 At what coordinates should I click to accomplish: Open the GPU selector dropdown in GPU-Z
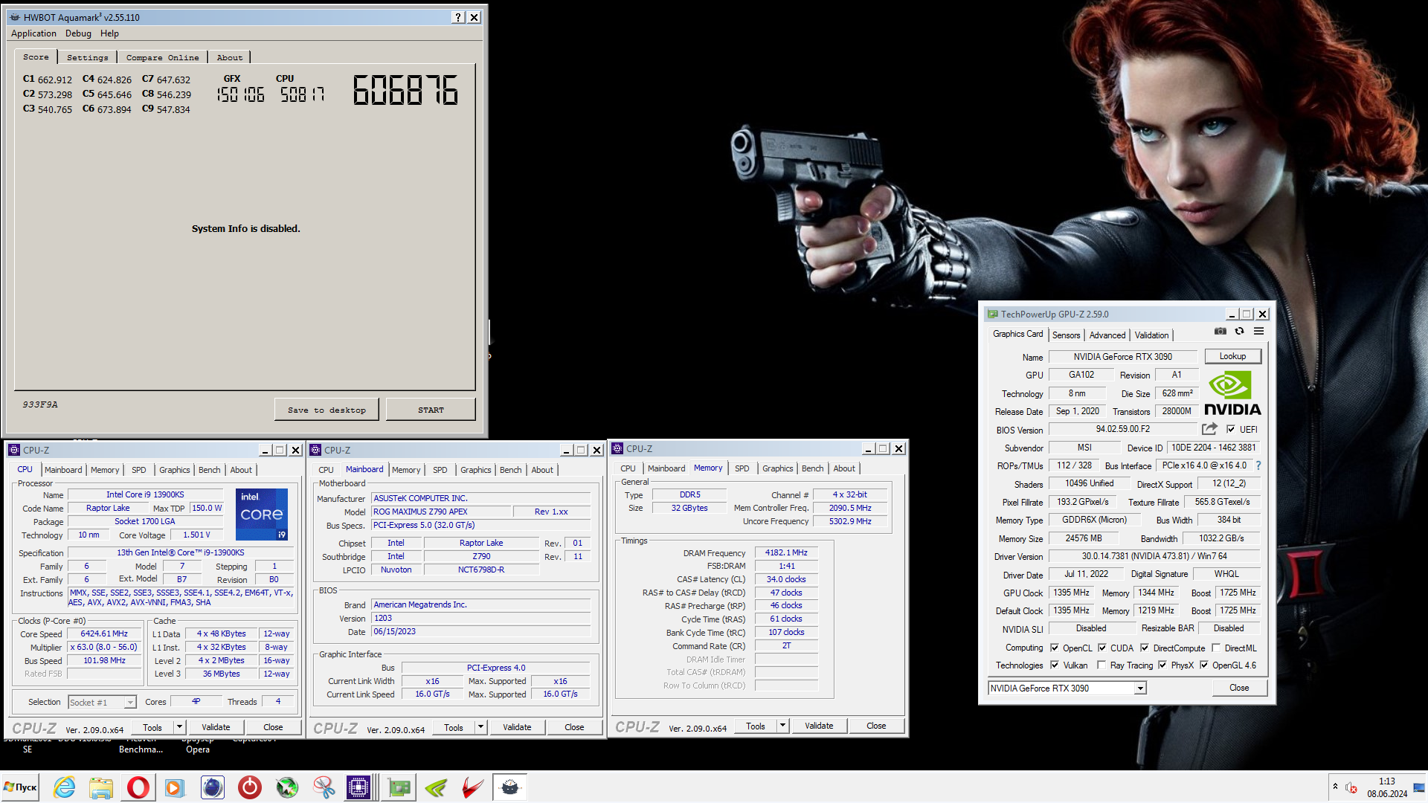click(x=1139, y=688)
